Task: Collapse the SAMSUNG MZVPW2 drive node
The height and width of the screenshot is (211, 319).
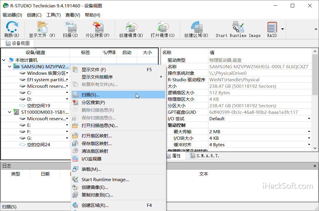Action: (9, 67)
